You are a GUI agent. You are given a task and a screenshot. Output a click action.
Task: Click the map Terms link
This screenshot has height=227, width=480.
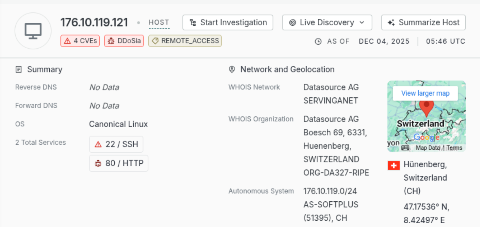pos(454,148)
